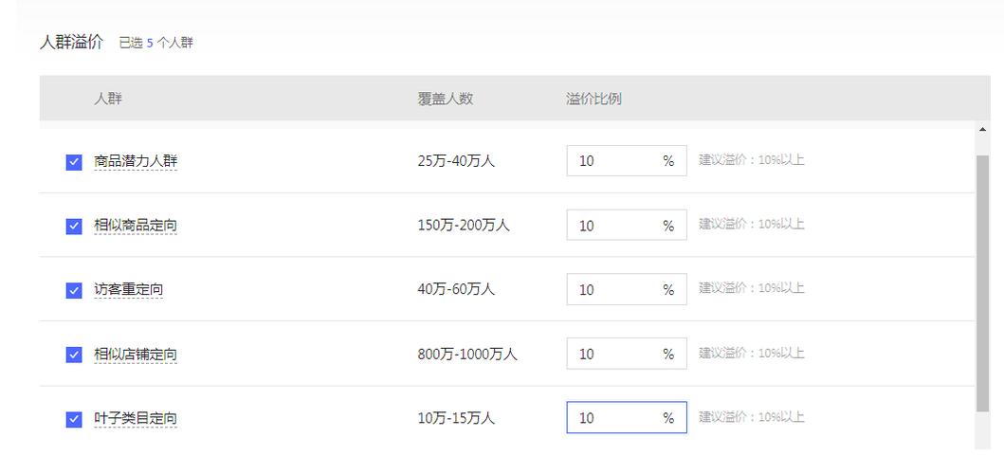Image resolution: width=1004 pixels, height=474 pixels.
Task: Toggle the 访客重定向 checkbox
Action: point(74,290)
